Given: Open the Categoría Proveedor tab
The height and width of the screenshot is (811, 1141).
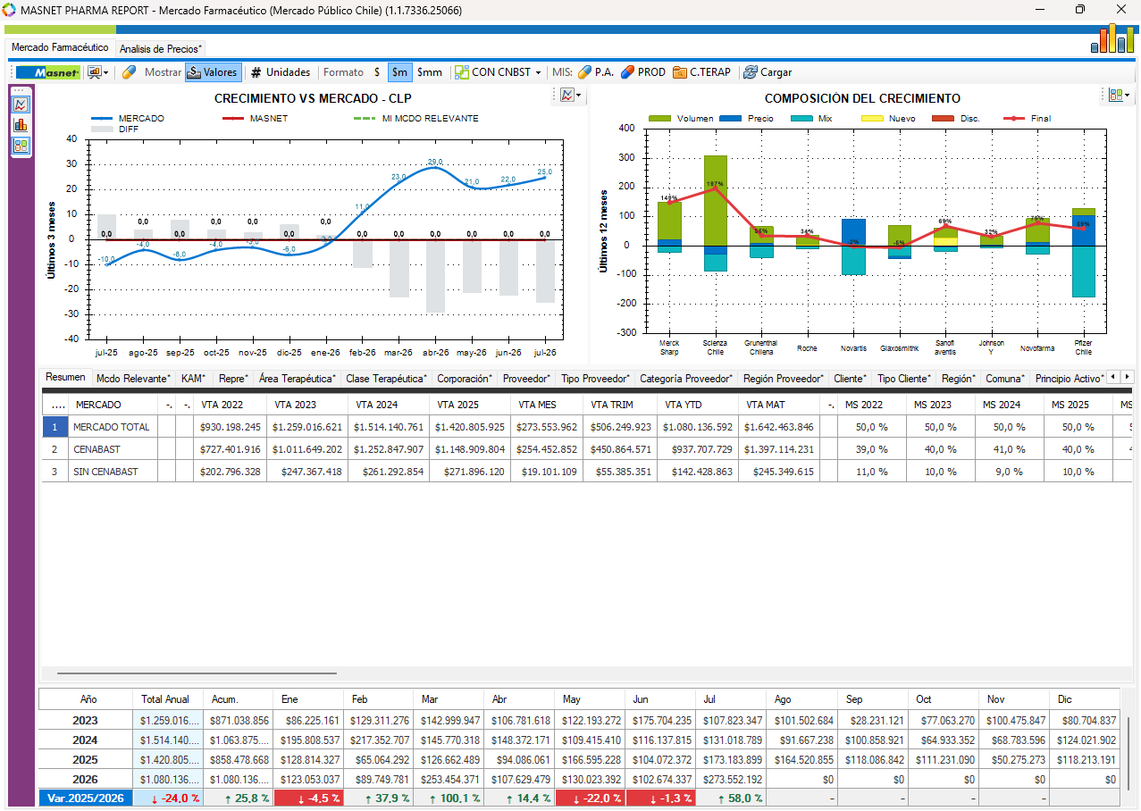Looking at the screenshot, I should 686,379.
